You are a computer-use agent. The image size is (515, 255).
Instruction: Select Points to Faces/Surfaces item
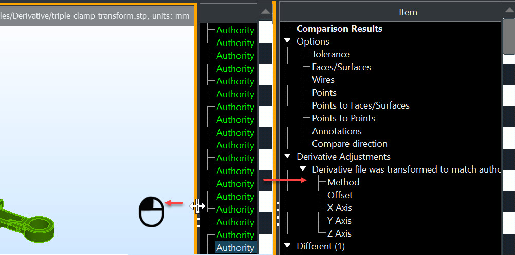point(360,105)
